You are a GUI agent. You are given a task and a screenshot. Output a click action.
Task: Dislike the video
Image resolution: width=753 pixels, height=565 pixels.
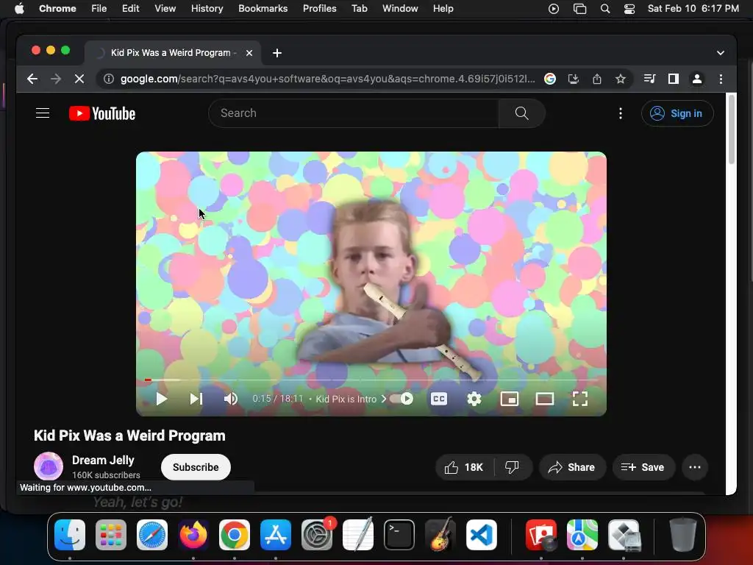click(x=513, y=467)
